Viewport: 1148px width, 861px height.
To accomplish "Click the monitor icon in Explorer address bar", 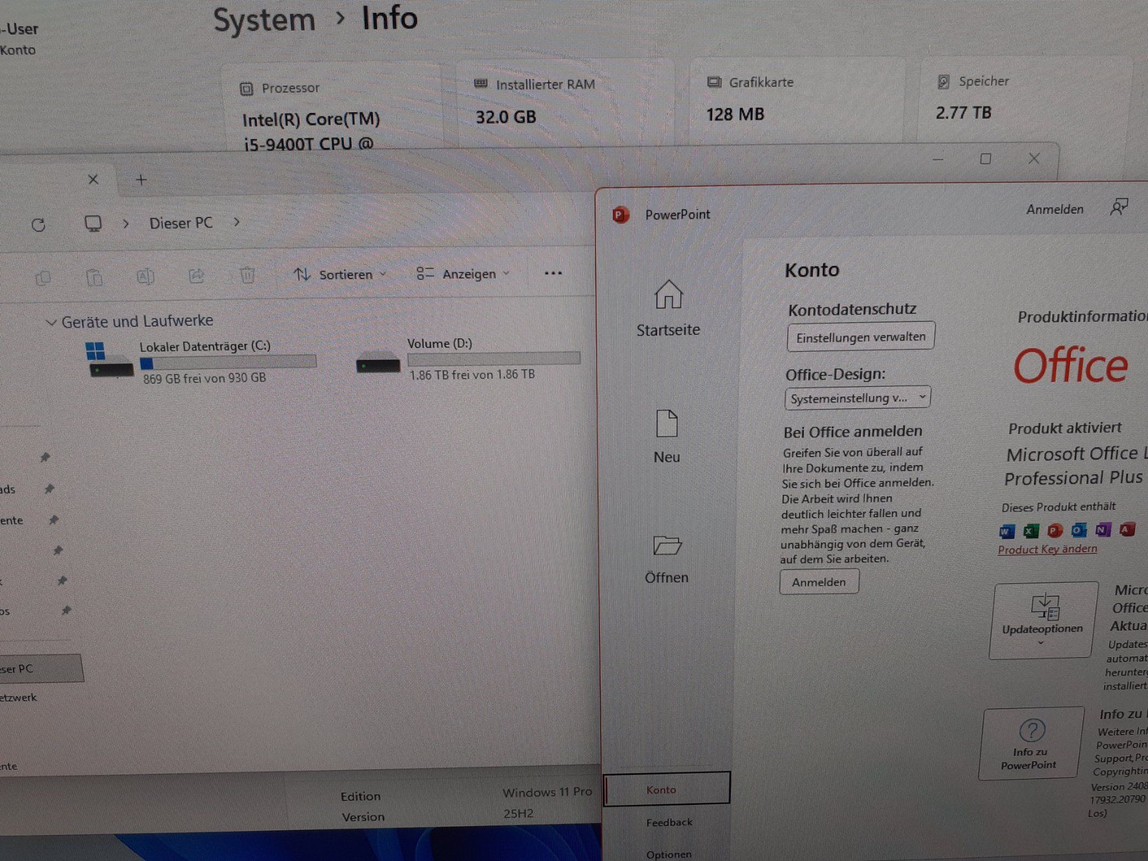I will 93,224.
